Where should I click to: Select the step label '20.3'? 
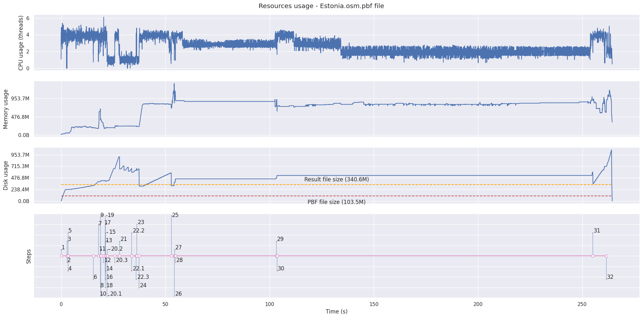point(122,260)
